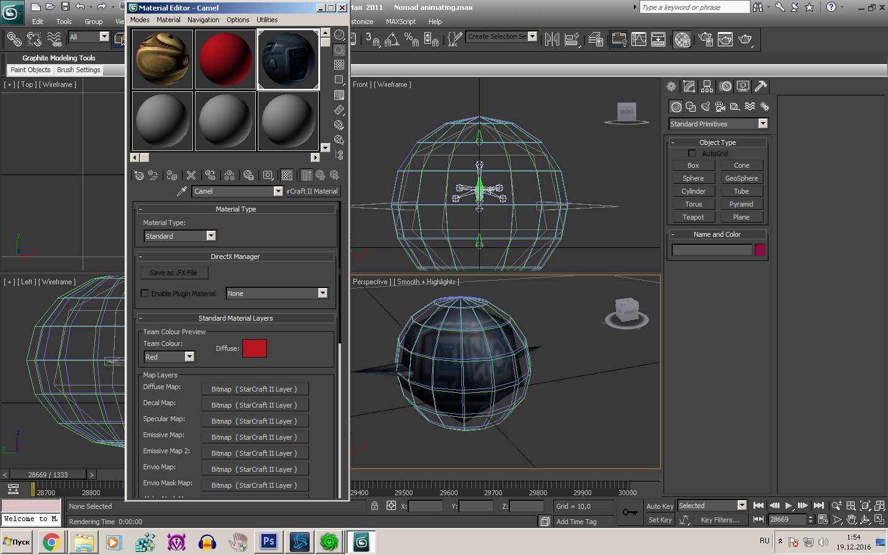Open Material Editor Options icon
The height and width of the screenshot is (555, 888).
pyautogui.click(x=339, y=125)
